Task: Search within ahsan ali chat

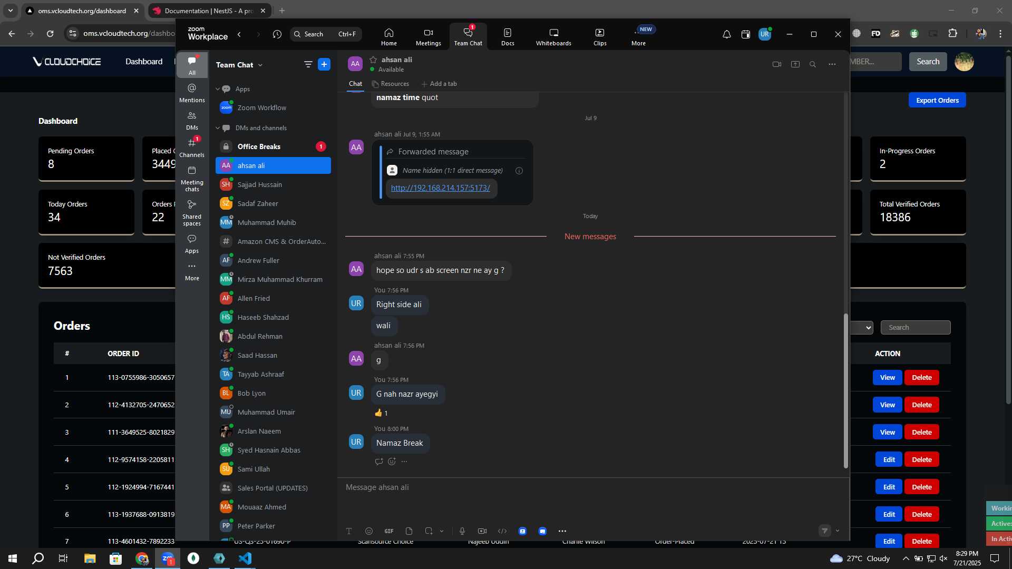Action: (813, 64)
